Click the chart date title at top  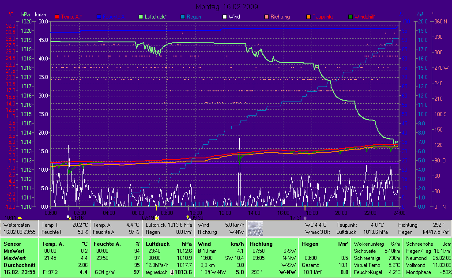pyautogui.click(x=226, y=7)
